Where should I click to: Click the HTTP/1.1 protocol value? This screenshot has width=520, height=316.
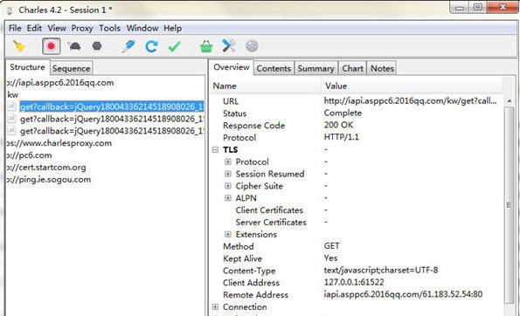pos(341,137)
